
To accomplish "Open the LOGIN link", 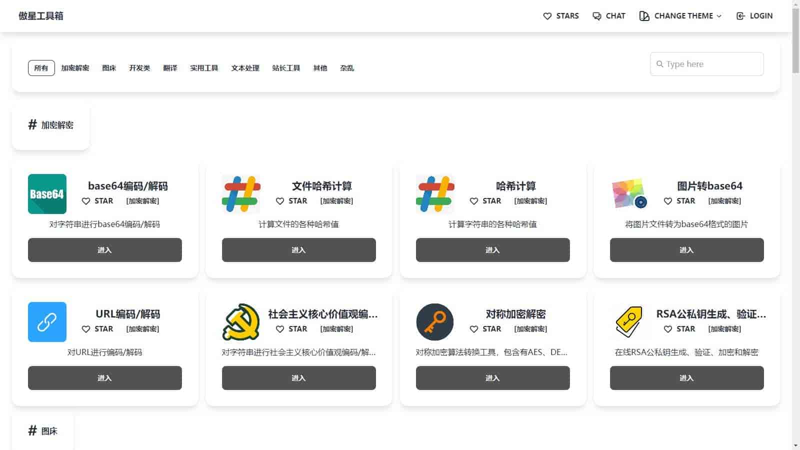I will (x=754, y=16).
